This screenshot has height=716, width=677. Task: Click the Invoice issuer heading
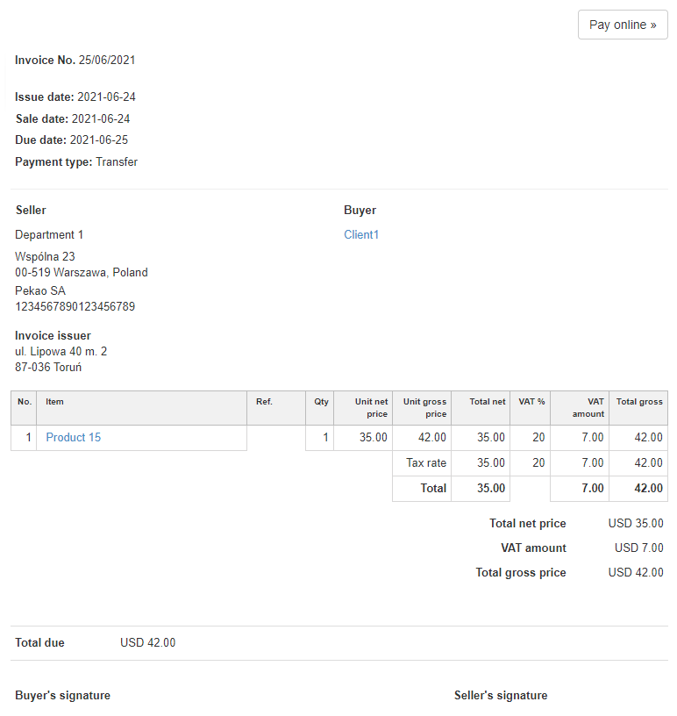pyautogui.click(x=53, y=336)
